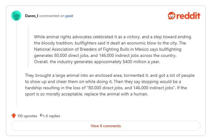The height and width of the screenshot is (139, 211).
Task: Click the gray blockquote bar beside quote
Action: click(28, 47)
